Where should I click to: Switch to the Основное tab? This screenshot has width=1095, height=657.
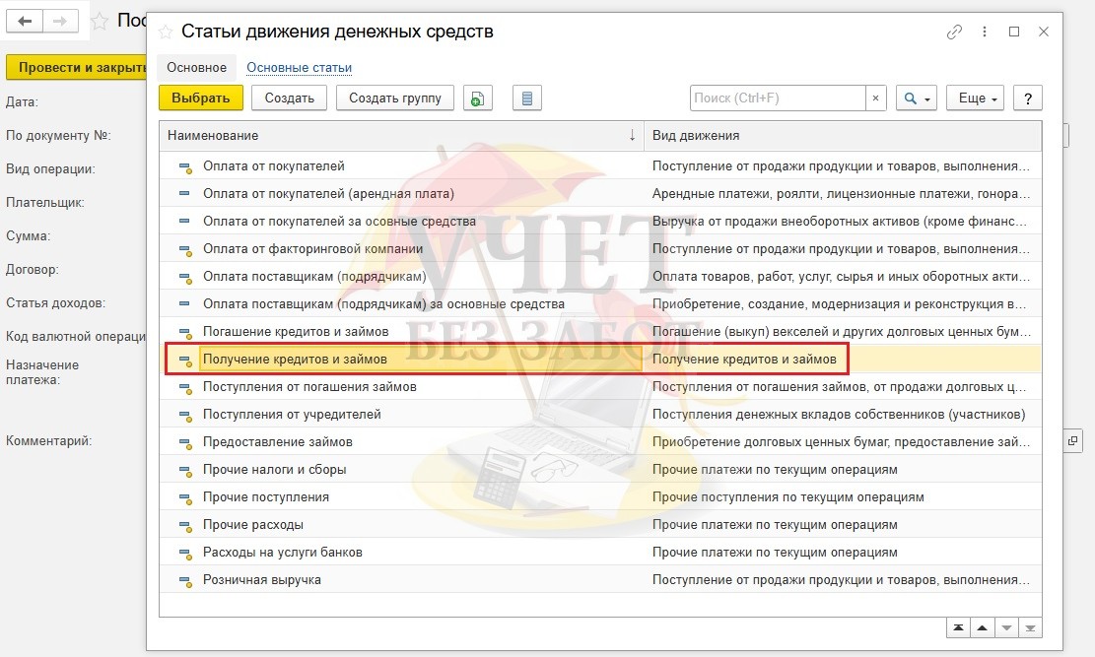tap(196, 67)
